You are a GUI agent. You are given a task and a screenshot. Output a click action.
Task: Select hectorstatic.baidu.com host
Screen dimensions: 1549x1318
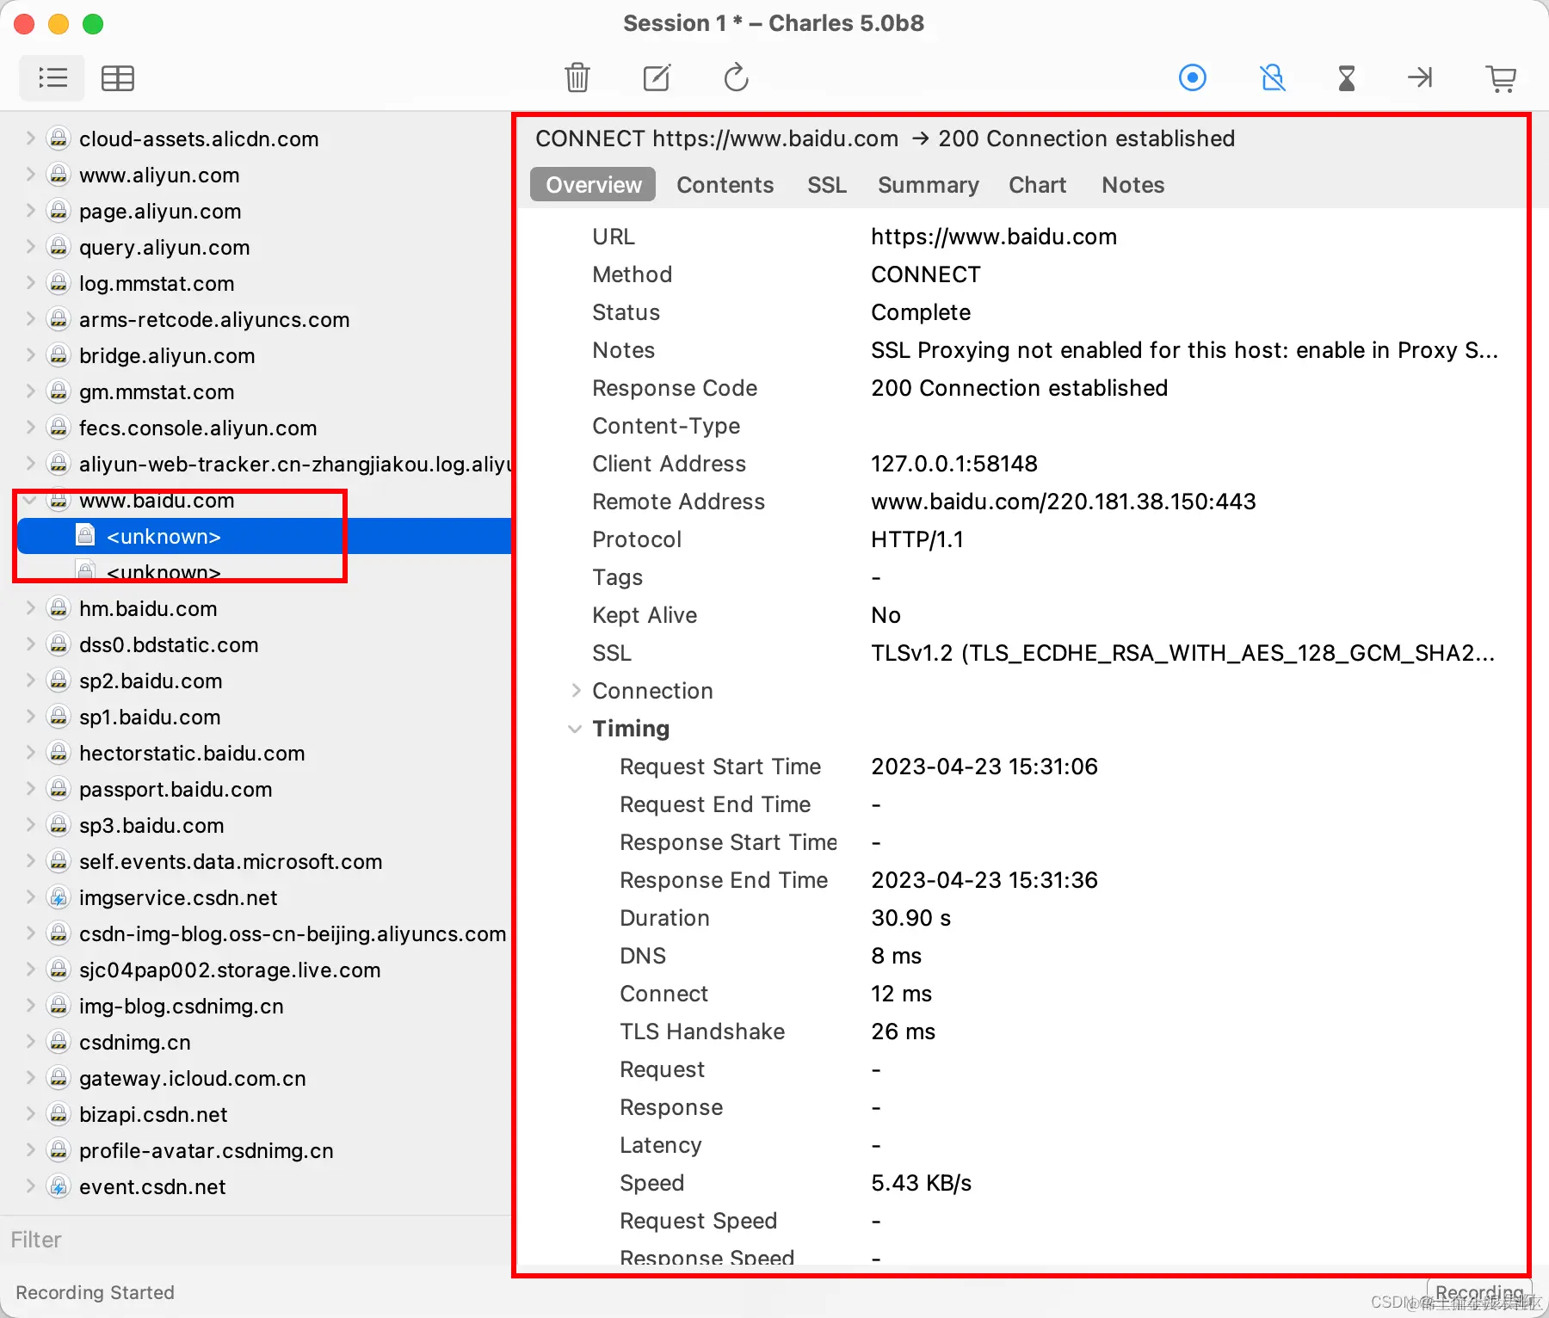click(x=192, y=753)
